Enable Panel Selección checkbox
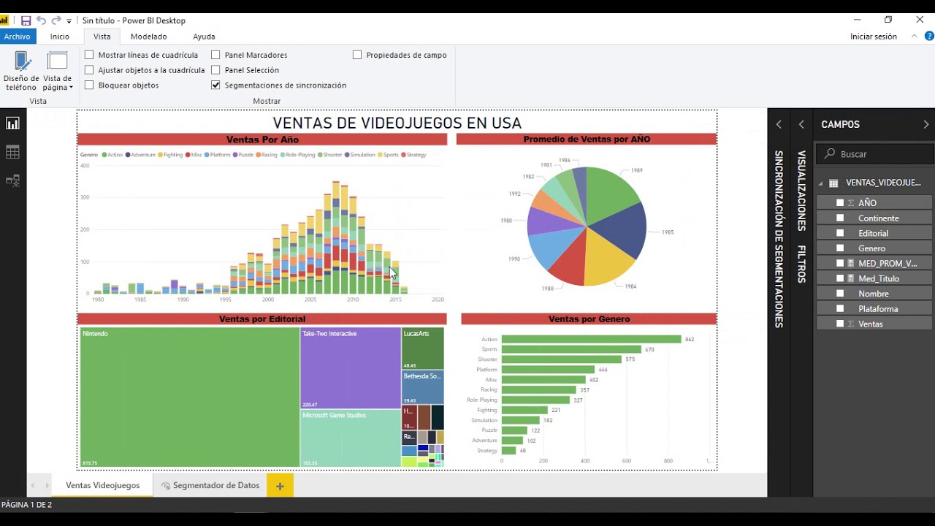 (x=215, y=70)
